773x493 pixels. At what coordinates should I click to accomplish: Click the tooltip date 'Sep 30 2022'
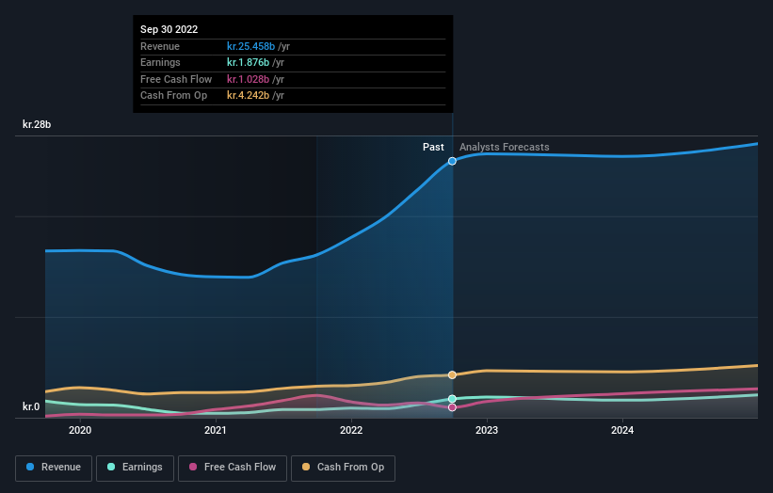point(169,29)
